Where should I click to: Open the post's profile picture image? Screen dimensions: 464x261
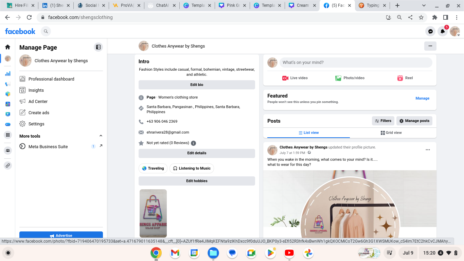click(350, 204)
